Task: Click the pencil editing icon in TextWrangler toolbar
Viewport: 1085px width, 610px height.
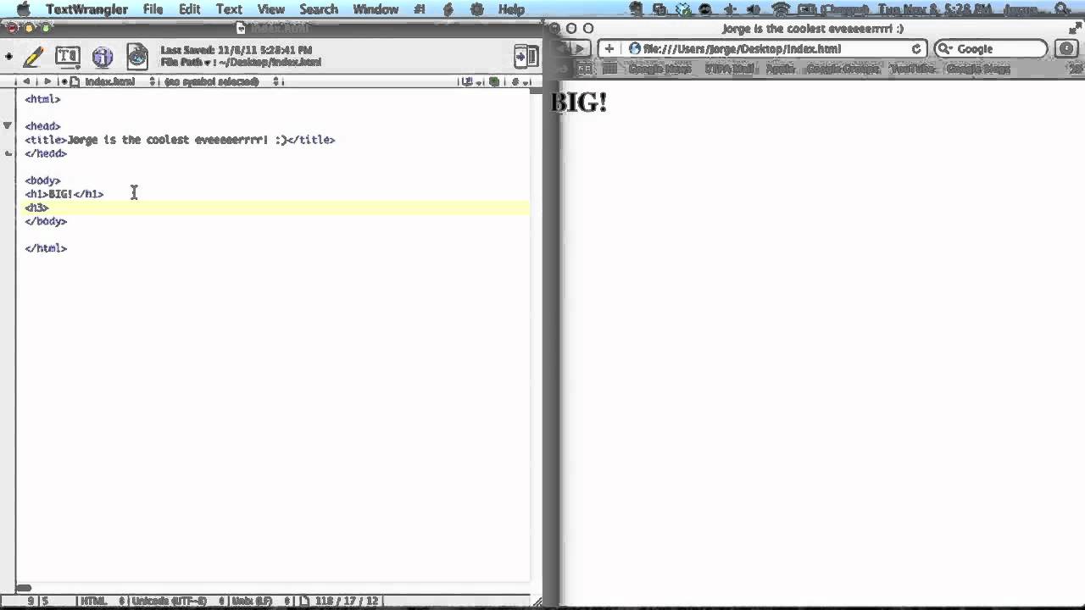Action: [x=33, y=57]
